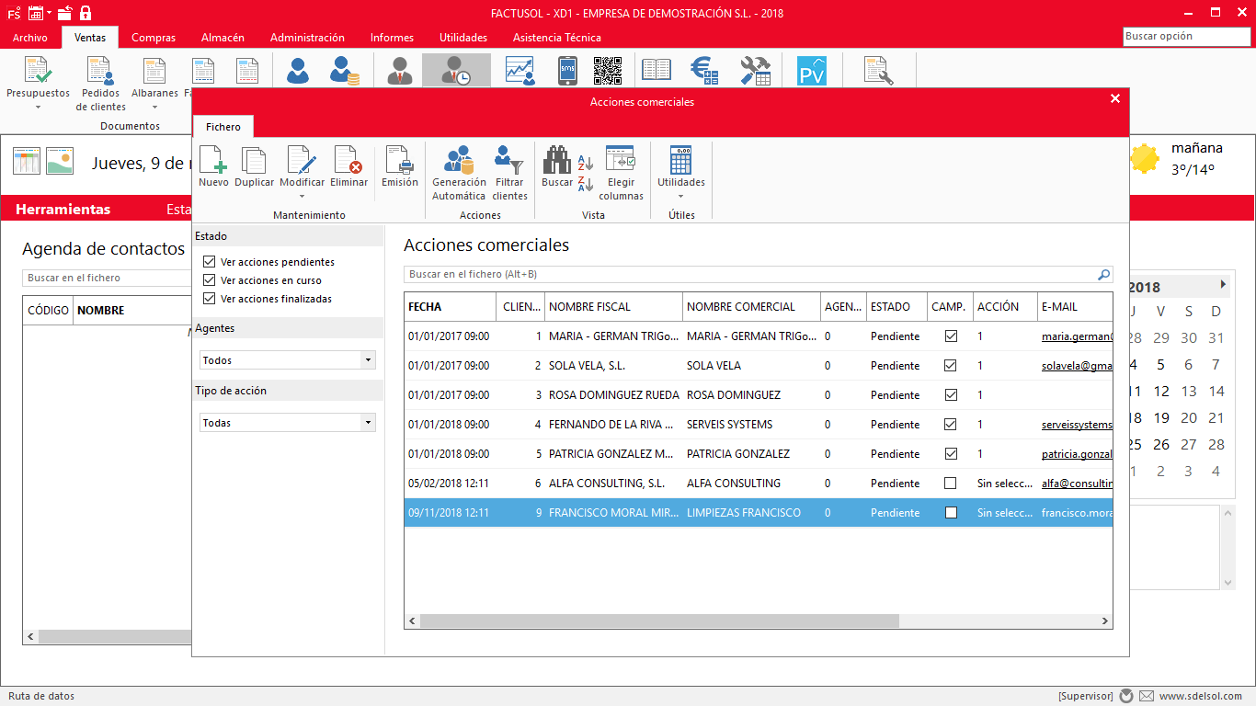Create a new commercial action with Nuevo
Viewport: 1256px width, 706px height.
click(213, 165)
